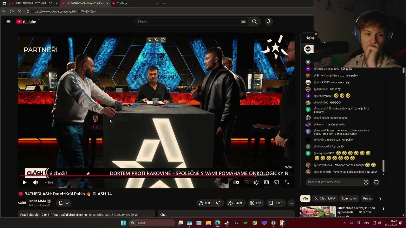
Task: Show more filter chips with right arrow
Action: (380, 199)
